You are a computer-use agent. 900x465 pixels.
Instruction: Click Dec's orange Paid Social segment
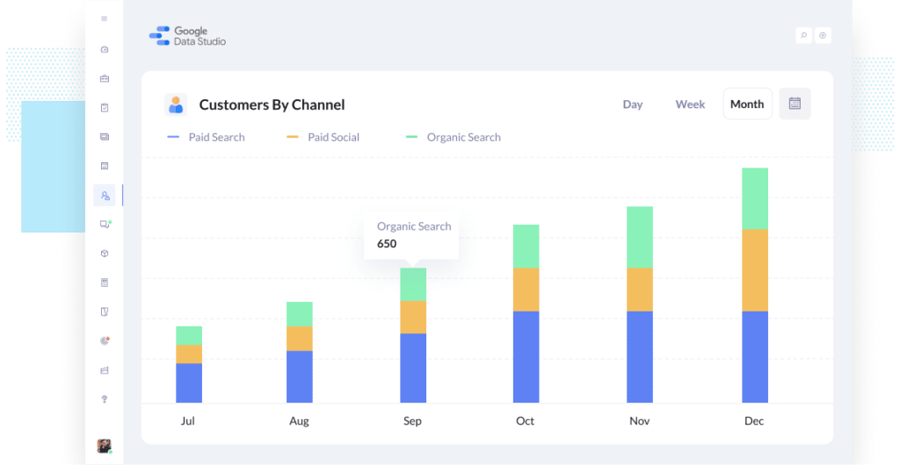click(755, 270)
